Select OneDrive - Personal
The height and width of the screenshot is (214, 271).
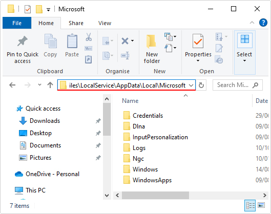click(x=52, y=174)
